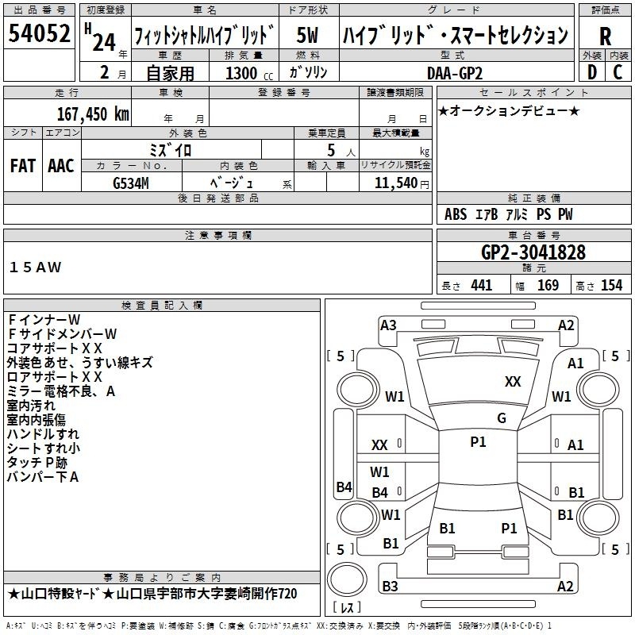Click the P1 mark on the roof panel

point(478,442)
